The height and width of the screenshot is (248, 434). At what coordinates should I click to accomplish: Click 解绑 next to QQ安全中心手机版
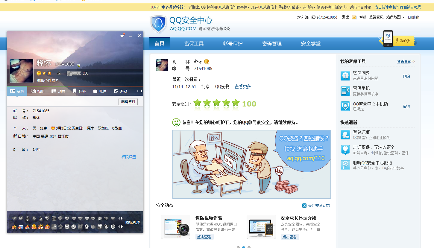[406, 106]
